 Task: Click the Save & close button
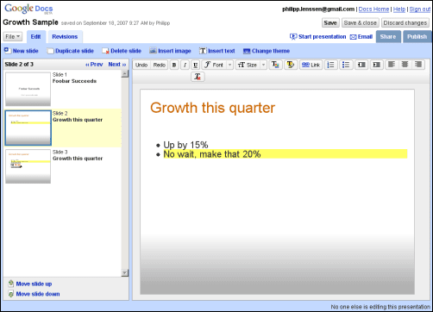coord(360,23)
